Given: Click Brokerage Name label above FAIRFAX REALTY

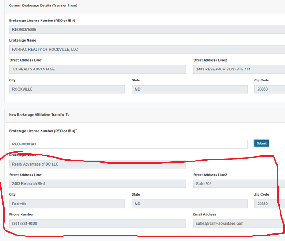Looking at the screenshot, I should point(22,40).
